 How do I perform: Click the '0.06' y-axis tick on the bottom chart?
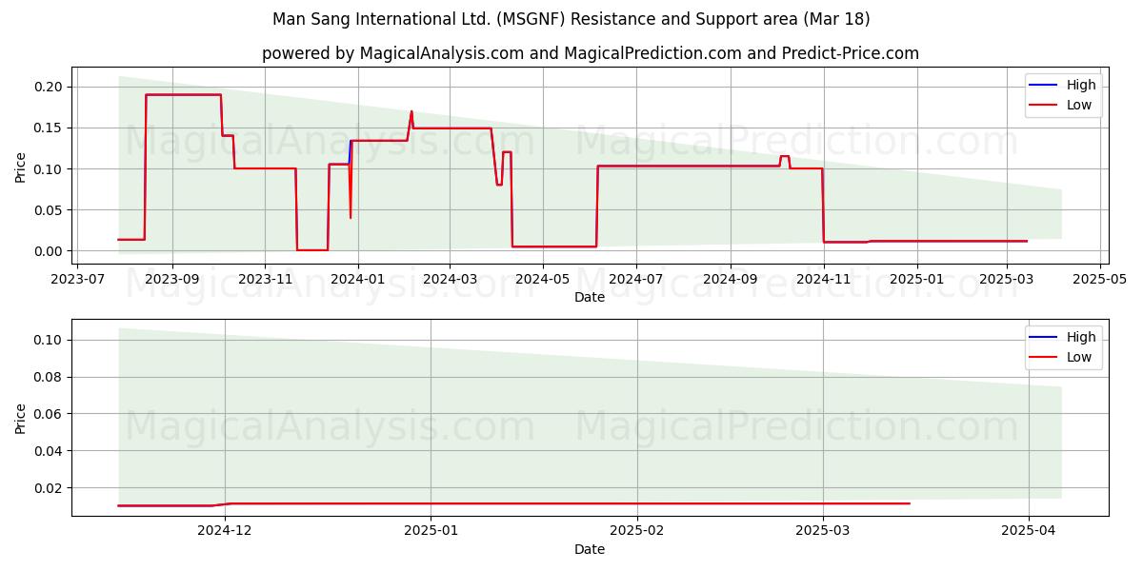pos(50,414)
